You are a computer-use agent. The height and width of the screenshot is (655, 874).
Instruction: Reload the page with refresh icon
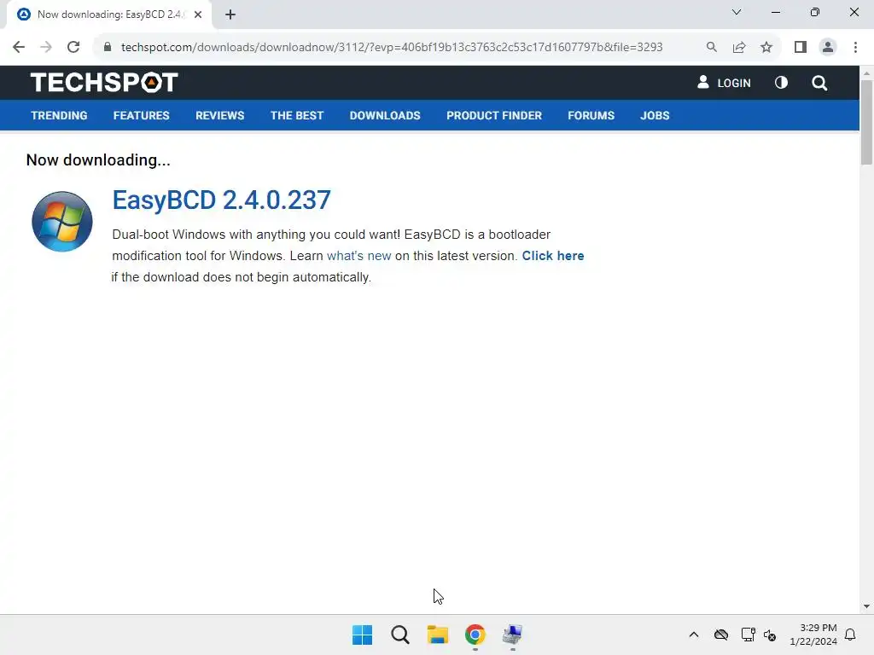pos(73,48)
